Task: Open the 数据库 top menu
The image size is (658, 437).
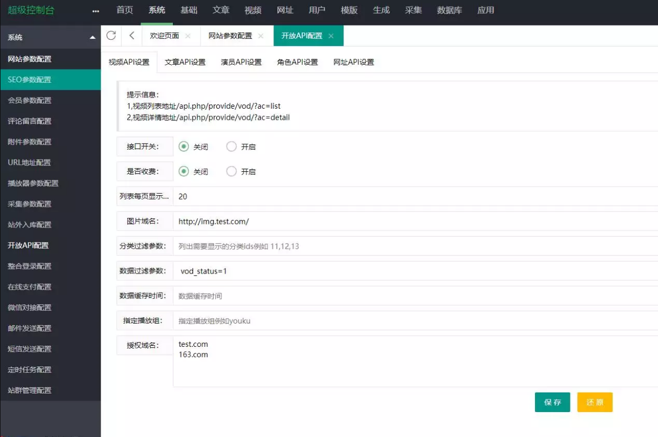Action: 449,10
